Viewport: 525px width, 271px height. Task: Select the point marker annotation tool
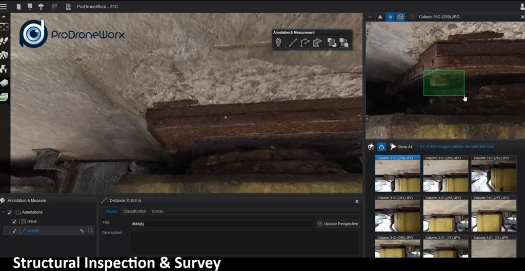click(278, 43)
